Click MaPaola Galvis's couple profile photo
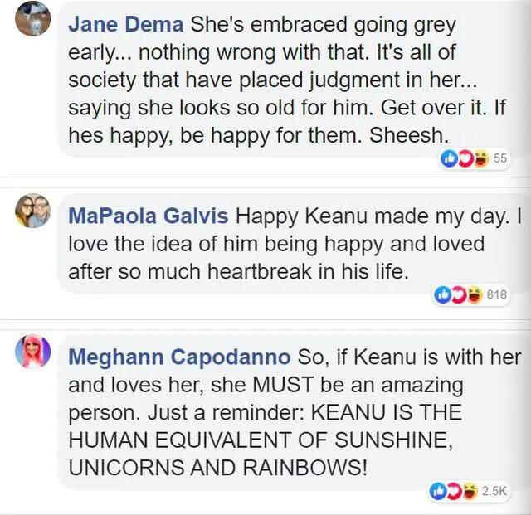Image resolution: width=531 pixels, height=515 pixels. point(33,211)
